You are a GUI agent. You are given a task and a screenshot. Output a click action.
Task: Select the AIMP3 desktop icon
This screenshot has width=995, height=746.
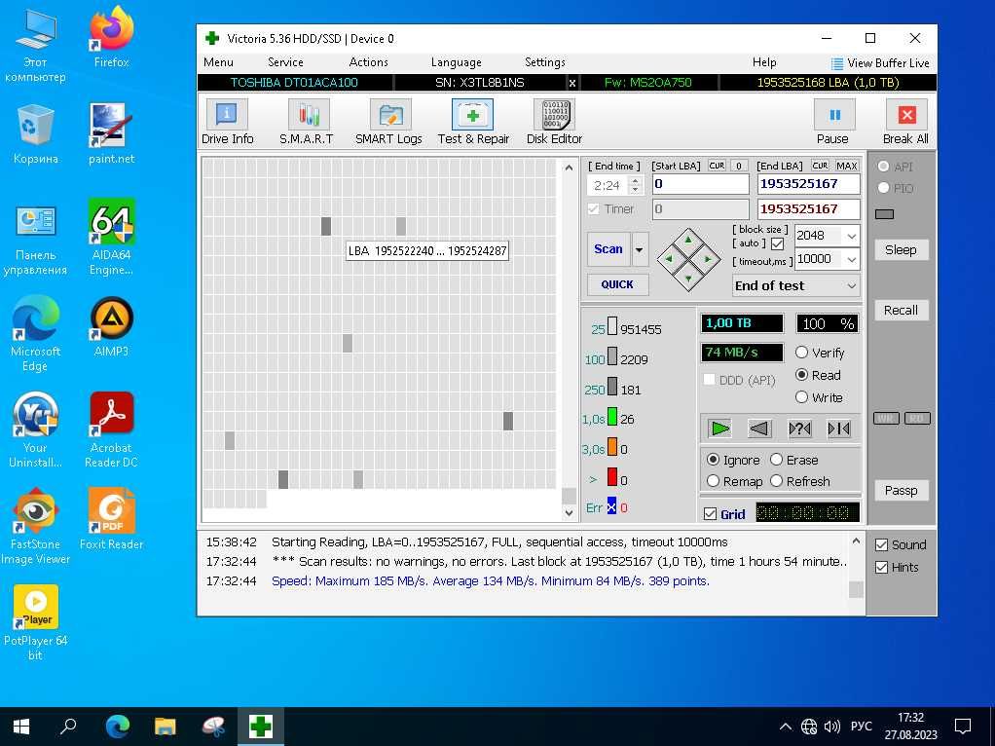(111, 327)
